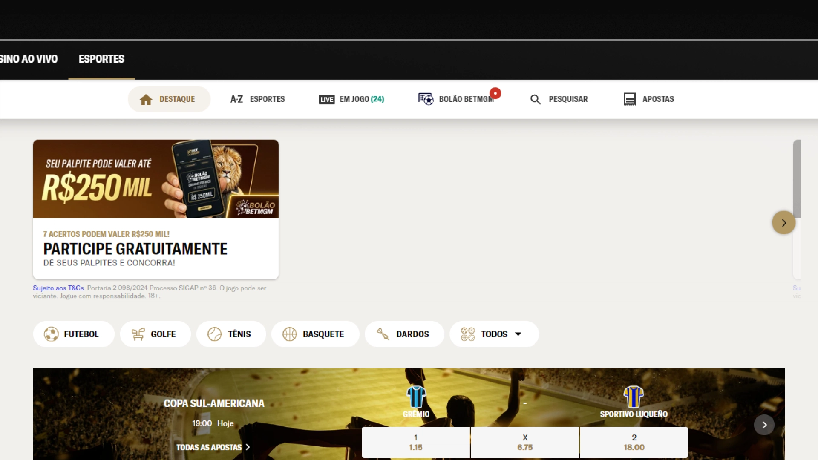Switch to Esportes top tab
The width and height of the screenshot is (818, 460).
point(101,59)
